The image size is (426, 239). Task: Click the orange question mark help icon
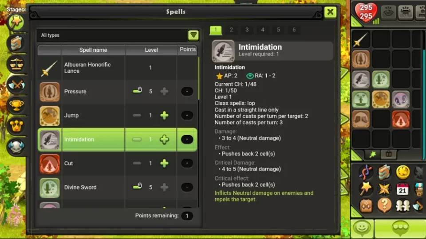pos(384,205)
